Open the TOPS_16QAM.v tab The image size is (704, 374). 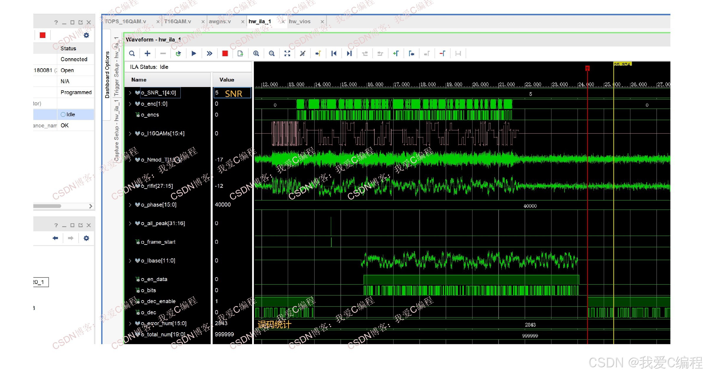tap(126, 21)
